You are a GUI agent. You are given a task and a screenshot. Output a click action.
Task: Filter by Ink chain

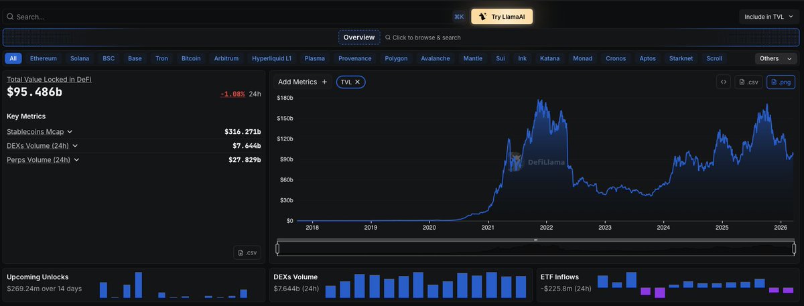(523, 58)
